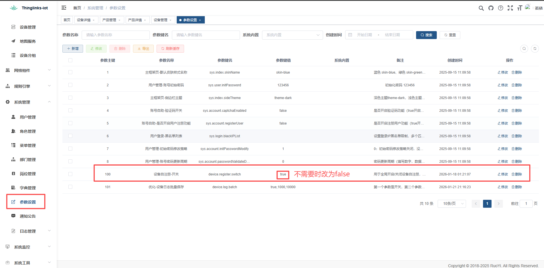Click the search magnifier icon in top header
The height and width of the screenshot is (268, 544).
(481, 8)
